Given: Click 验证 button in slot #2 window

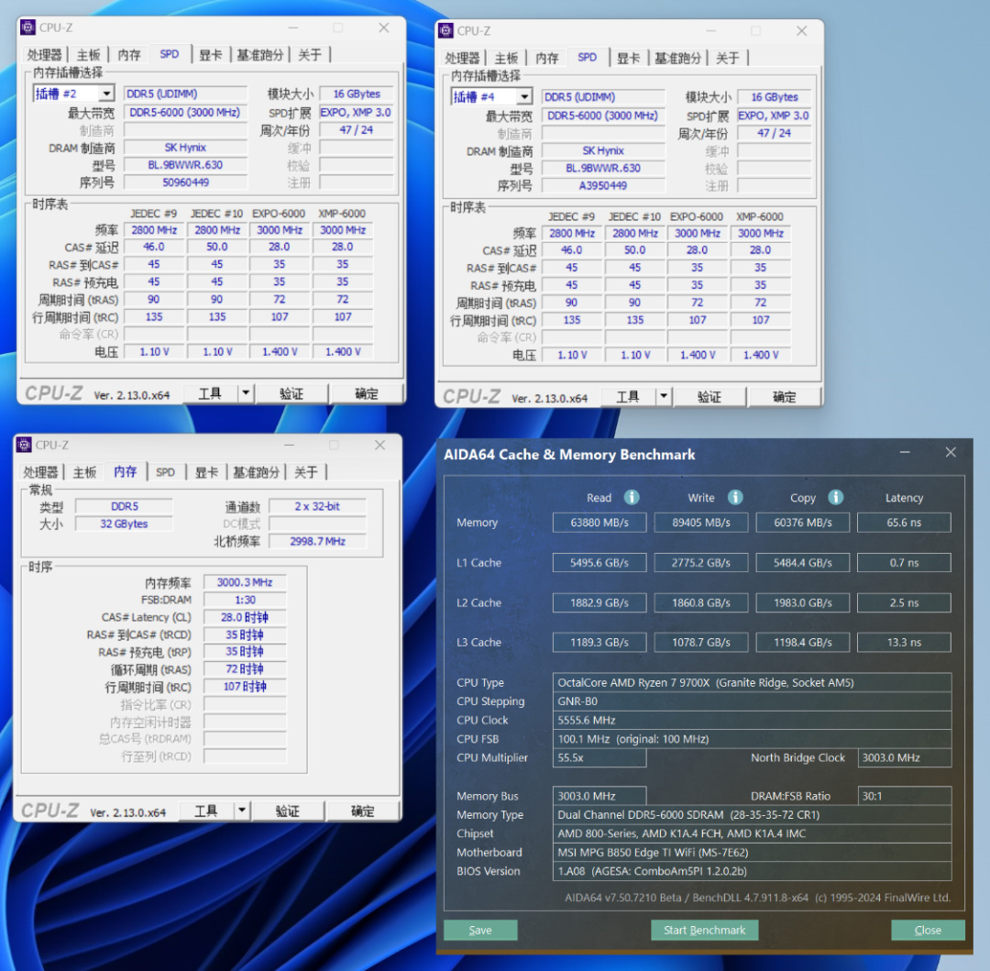Looking at the screenshot, I should pos(291,393).
